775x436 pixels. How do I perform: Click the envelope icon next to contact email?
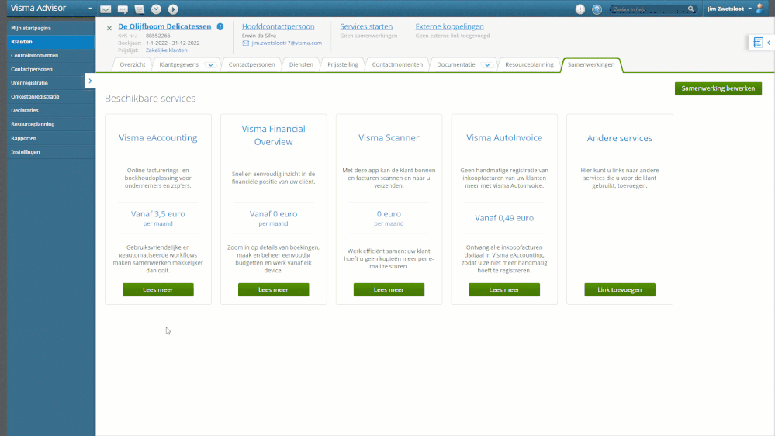(246, 43)
